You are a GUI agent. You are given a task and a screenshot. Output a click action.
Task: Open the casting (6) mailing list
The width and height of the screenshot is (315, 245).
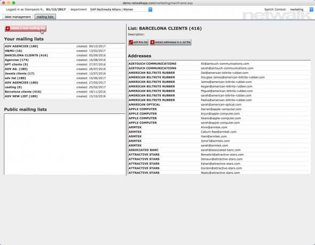(x=13, y=87)
